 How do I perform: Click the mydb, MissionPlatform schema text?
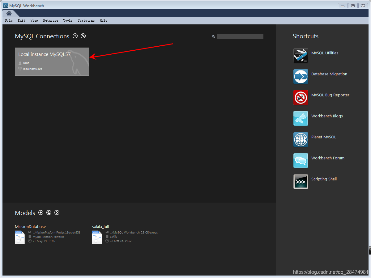[x=48, y=237]
